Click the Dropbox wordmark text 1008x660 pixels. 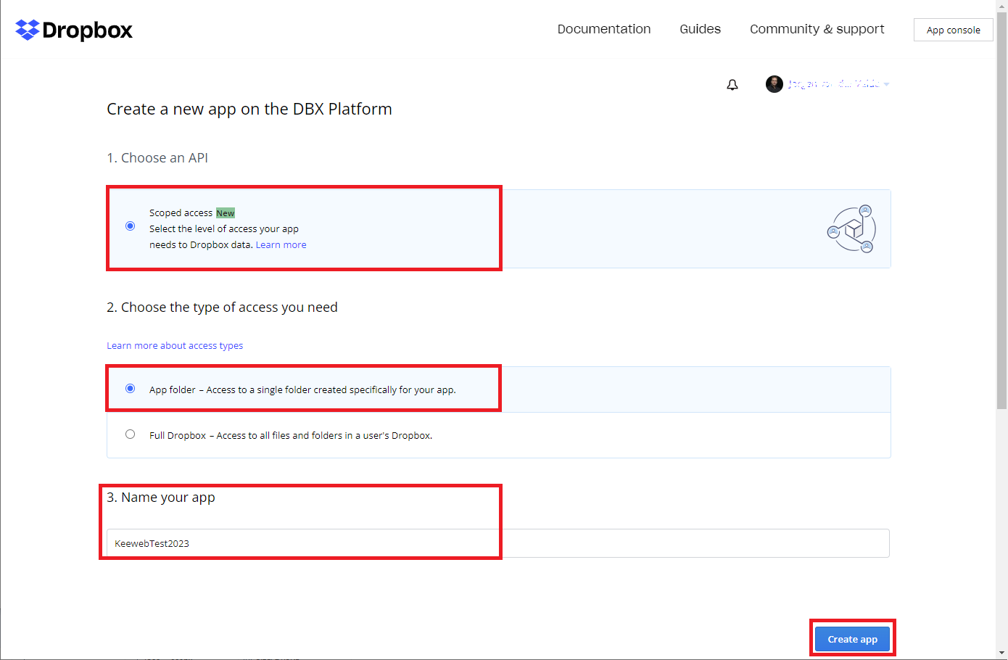(x=88, y=30)
